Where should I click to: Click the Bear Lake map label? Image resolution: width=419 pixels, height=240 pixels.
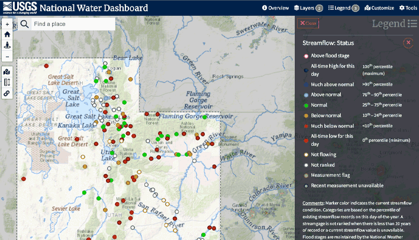128,58
